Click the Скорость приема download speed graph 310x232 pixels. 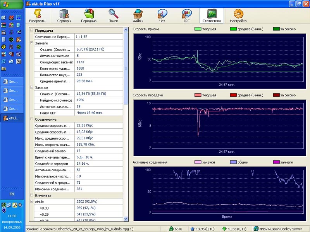pyautogui.click(x=220, y=61)
